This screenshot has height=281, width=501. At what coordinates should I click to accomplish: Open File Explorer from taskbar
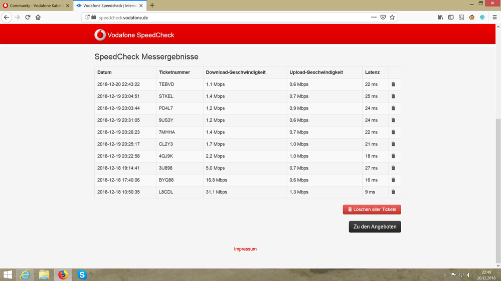point(44,274)
